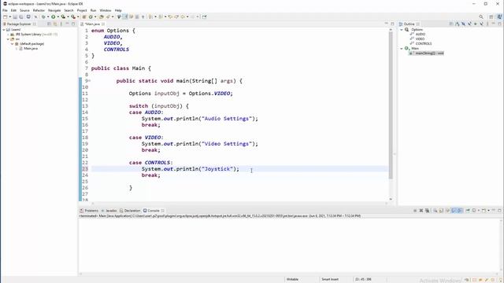Select VIDEO in the Outline view

tap(420, 39)
